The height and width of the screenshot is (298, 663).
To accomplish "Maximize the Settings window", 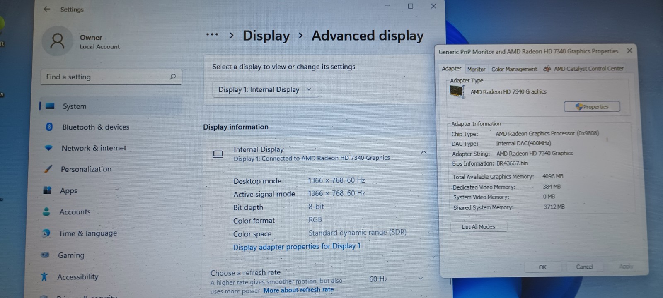I will [410, 6].
